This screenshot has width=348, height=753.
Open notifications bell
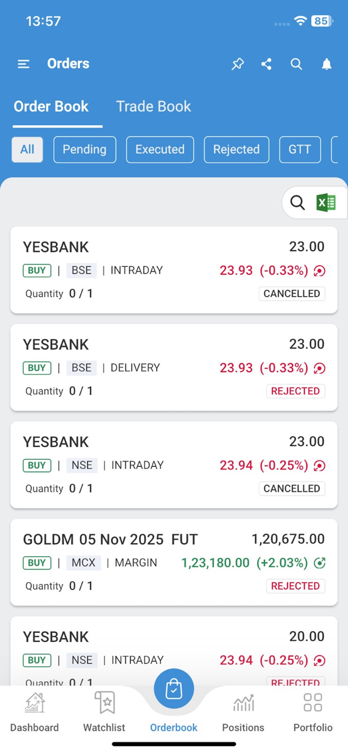(327, 64)
